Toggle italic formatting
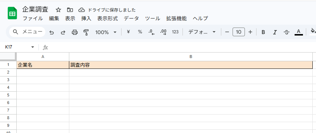Viewport: 316px width, 133px height. click(275, 32)
